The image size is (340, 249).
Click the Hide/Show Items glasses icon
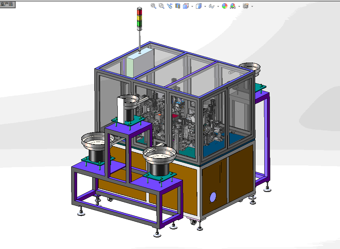click(x=212, y=6)
